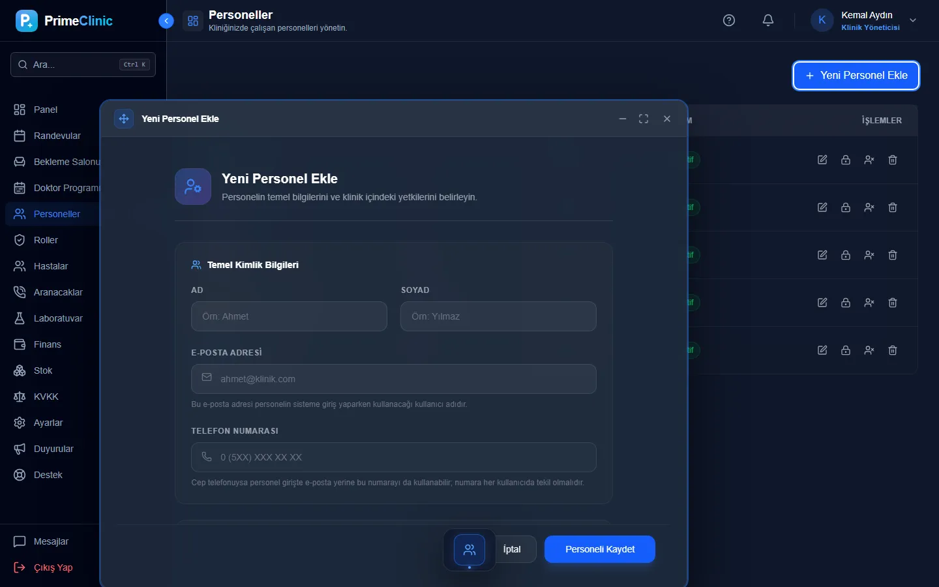Image resolution: width=939 pixels, height=587 pixels.
Task: Minimize the Yeni Personel Ekle dialog
Action: pyautogui.click(x=623, y=119)
